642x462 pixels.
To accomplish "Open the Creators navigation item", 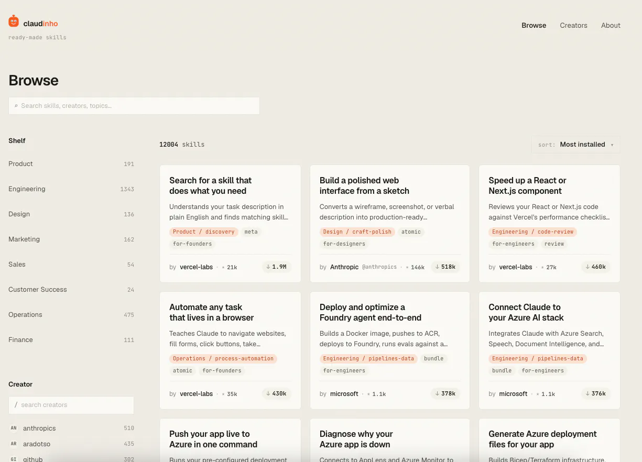I will pos(573,25).
